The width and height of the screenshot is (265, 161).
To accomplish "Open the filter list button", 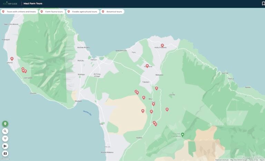I will click(5, 139).
